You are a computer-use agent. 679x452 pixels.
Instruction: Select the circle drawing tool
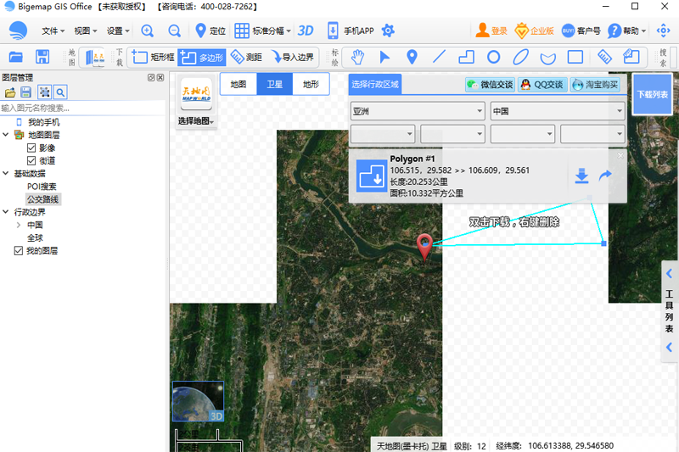tap(493, 58)
